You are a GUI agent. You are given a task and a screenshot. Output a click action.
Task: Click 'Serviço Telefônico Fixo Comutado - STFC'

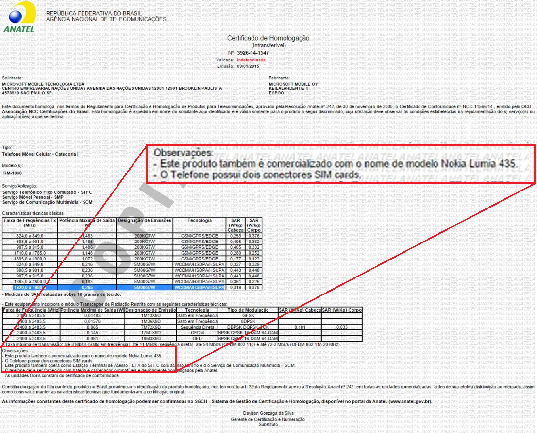coord(47,192)
